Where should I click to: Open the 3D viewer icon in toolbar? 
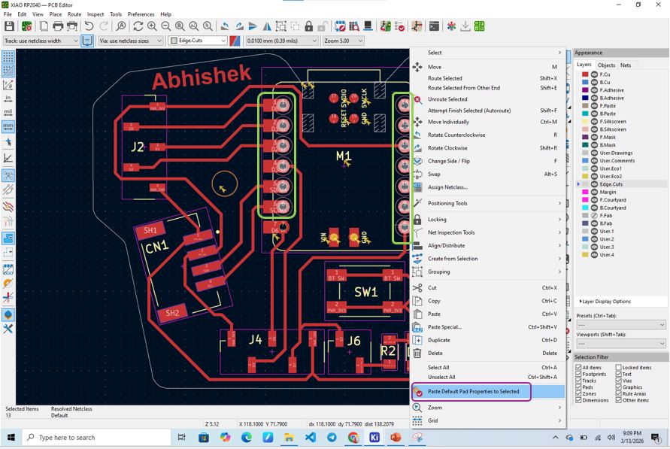pos(368,26)
